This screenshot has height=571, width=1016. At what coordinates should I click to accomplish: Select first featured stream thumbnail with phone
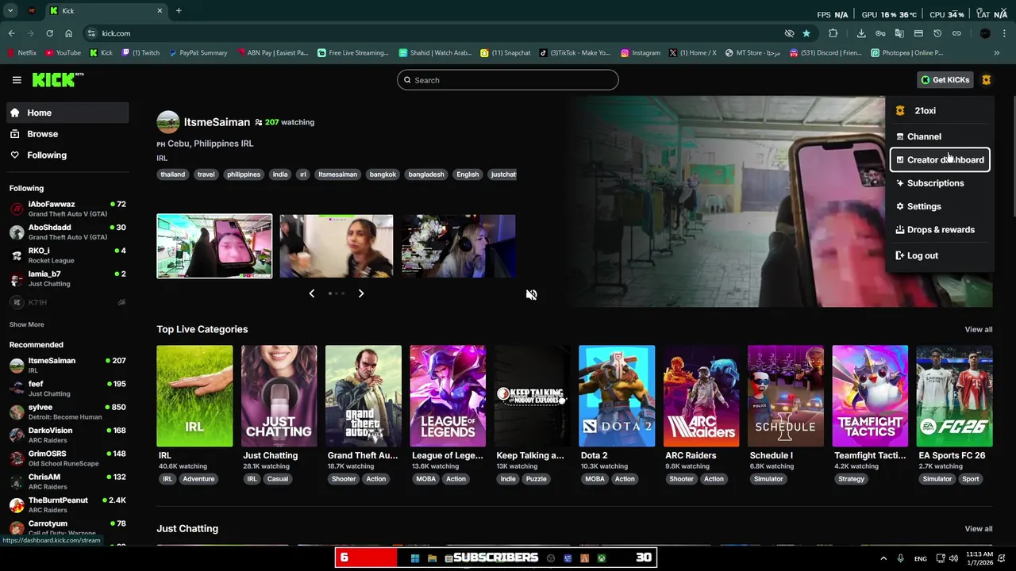pyautogui.click(x=214, y=246)
